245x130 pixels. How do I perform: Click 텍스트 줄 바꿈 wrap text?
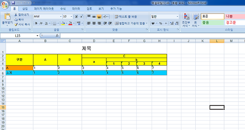[x=126, y=17]
